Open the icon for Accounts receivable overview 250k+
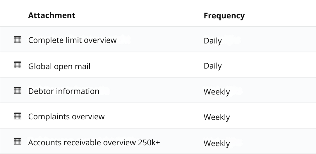This screenshot has height=154, width=316. 18,142
